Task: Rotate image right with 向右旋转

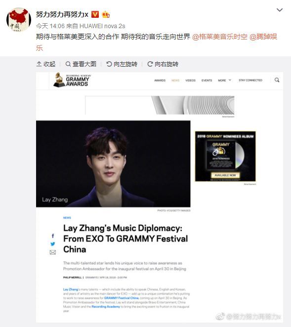Action: tap(163, 64)
